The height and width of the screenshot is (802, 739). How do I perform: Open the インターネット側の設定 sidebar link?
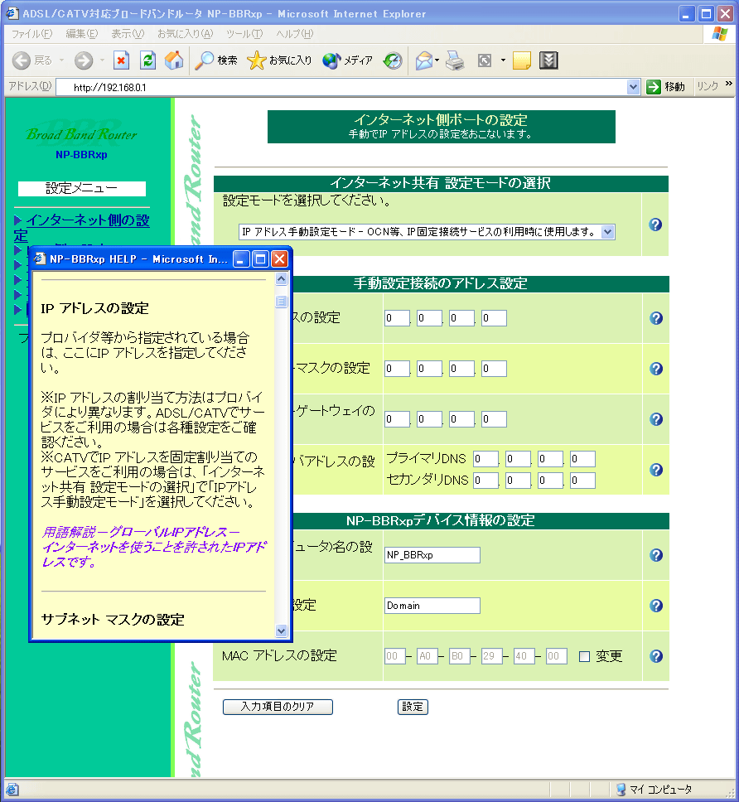click(88, 220)
